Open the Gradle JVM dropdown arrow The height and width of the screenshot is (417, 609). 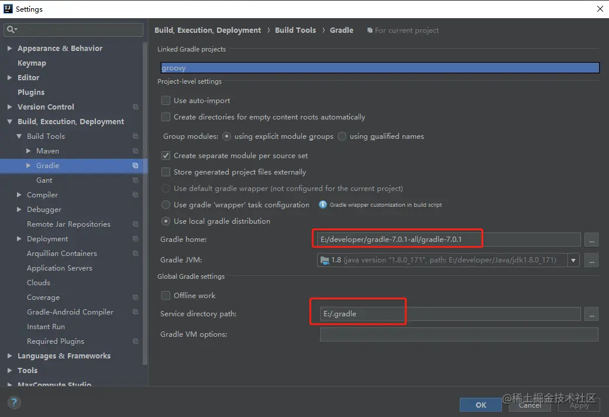click(x=573, y=260)
